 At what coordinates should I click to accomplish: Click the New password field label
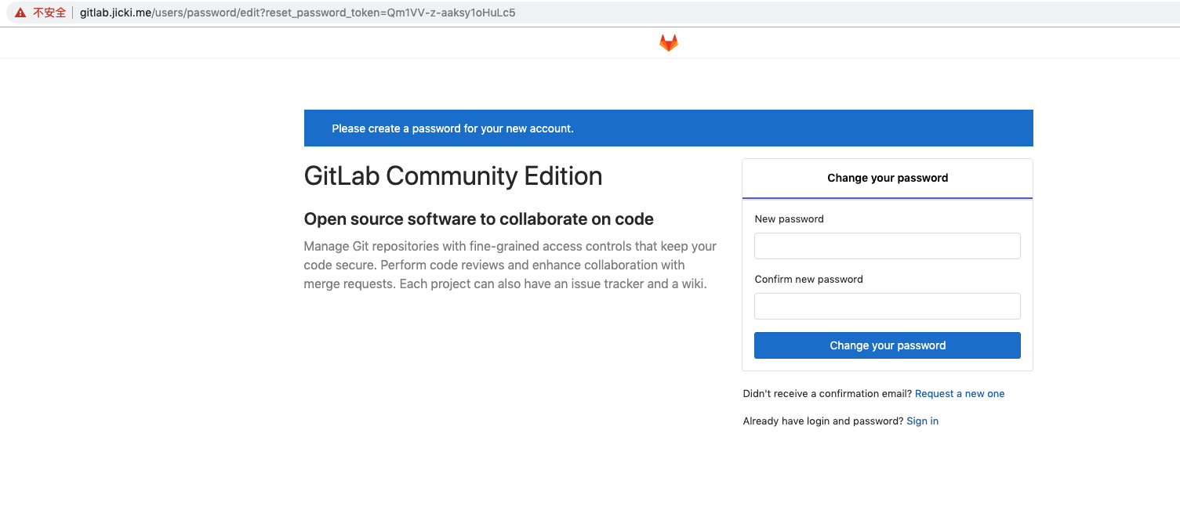coord(789,219)
